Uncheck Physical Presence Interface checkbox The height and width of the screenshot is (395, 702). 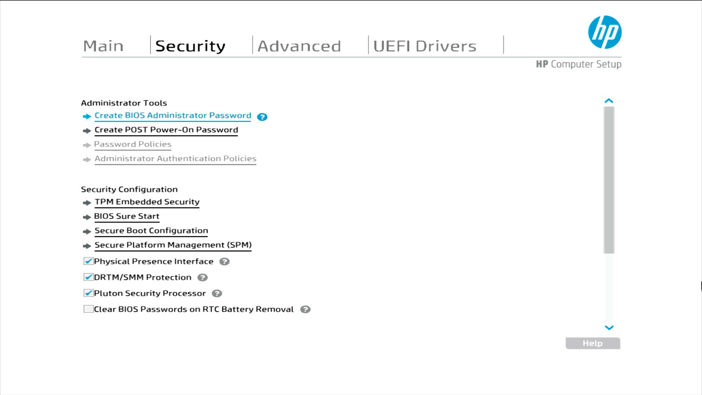coord(88,261)
